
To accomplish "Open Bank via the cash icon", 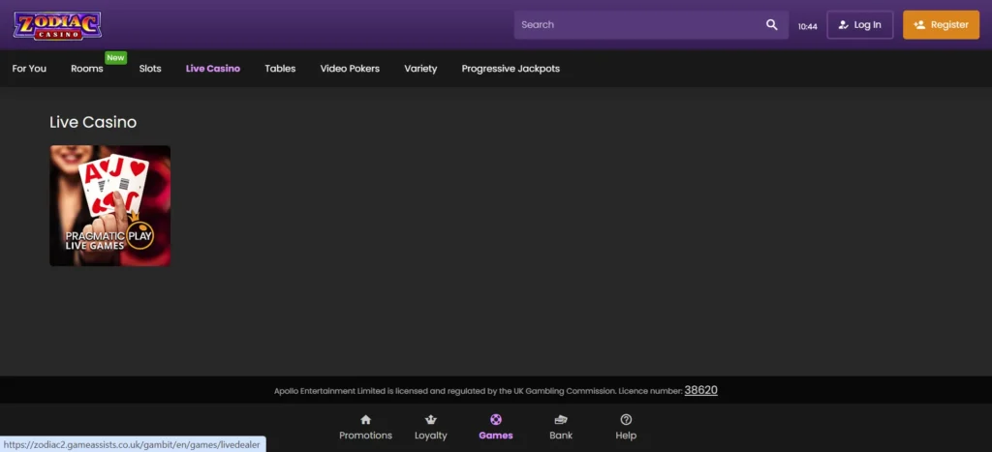I will point(561,420).
